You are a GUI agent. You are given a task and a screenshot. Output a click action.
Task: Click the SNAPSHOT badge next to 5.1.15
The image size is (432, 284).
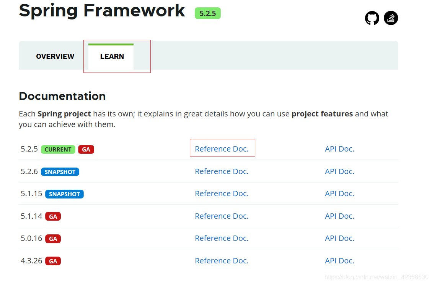point(64,194)
